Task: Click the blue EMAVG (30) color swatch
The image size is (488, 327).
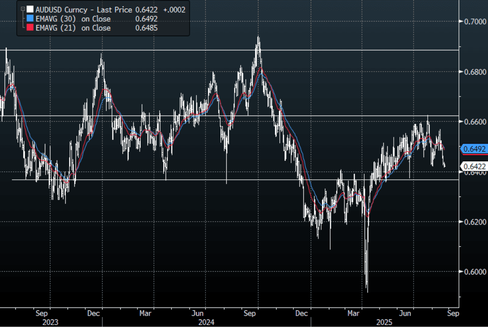Action: coord(29,19)
